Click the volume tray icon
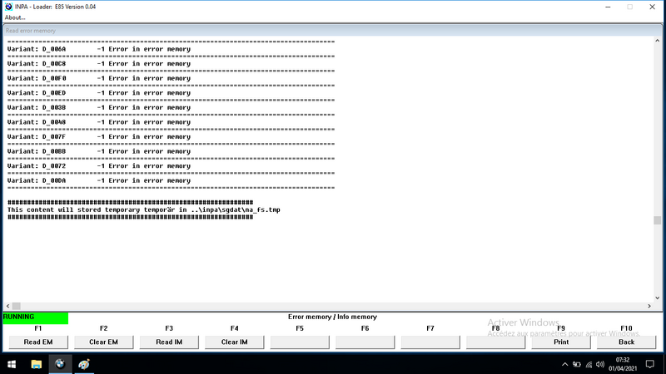Screen dimensions: 666x374 [600, 364]
